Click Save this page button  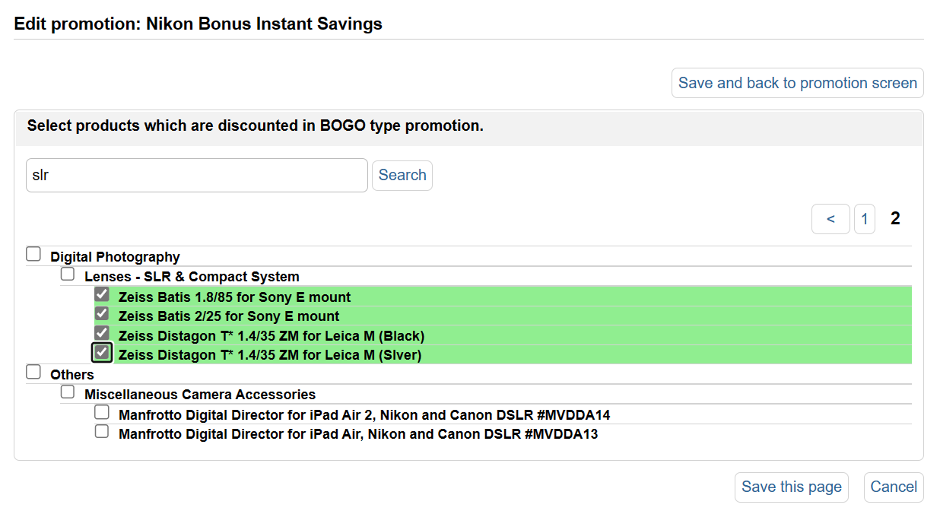tap(792, 487)
